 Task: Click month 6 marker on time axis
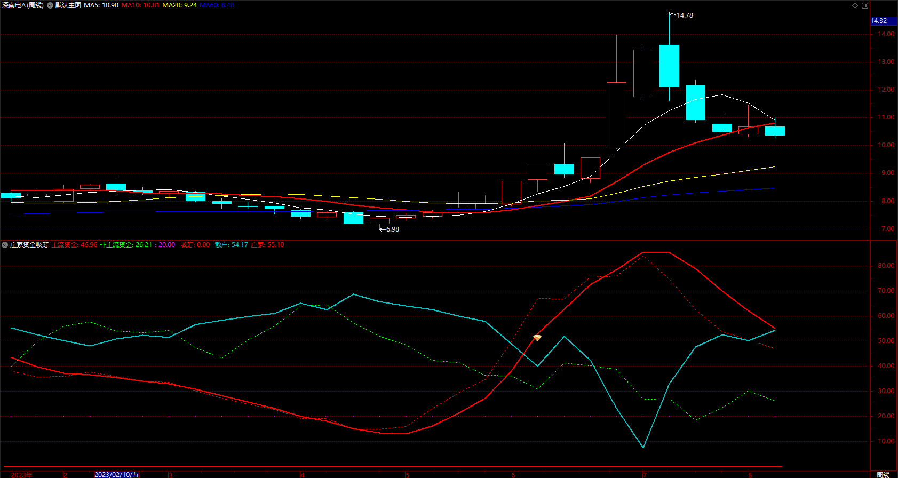tap(513, 474)
